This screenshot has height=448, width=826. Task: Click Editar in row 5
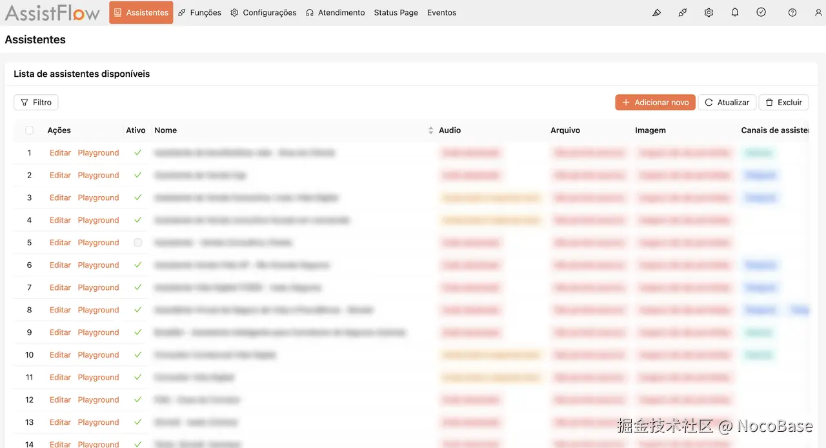click(60, 243)
